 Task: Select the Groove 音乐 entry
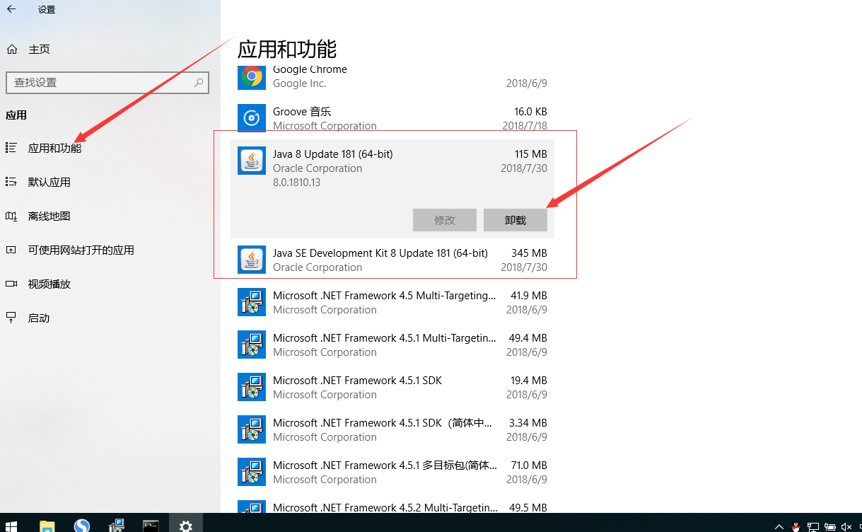click(392, 118)
